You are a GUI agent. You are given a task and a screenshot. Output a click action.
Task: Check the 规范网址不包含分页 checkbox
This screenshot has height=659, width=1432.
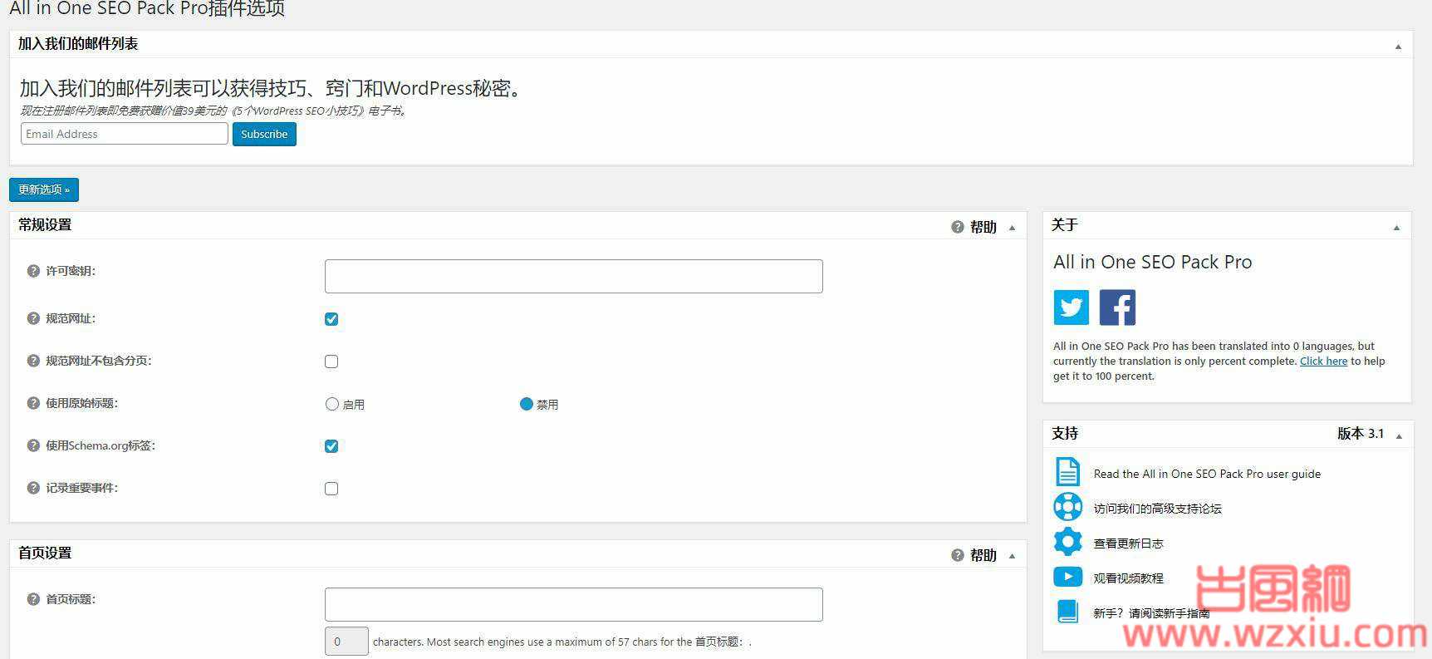(x=331, y=361)
